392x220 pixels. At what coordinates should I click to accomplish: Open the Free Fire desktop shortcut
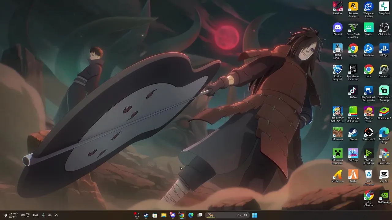pyautogui.click(x=337, y=9)
